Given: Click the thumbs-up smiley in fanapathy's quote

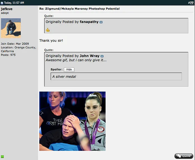Looking at the screenshot, I should [x=48, y=30].
